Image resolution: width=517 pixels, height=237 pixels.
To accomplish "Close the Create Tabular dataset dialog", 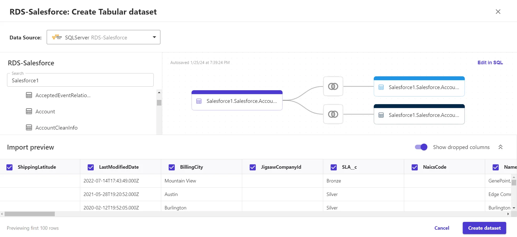I will click(498, 12).
